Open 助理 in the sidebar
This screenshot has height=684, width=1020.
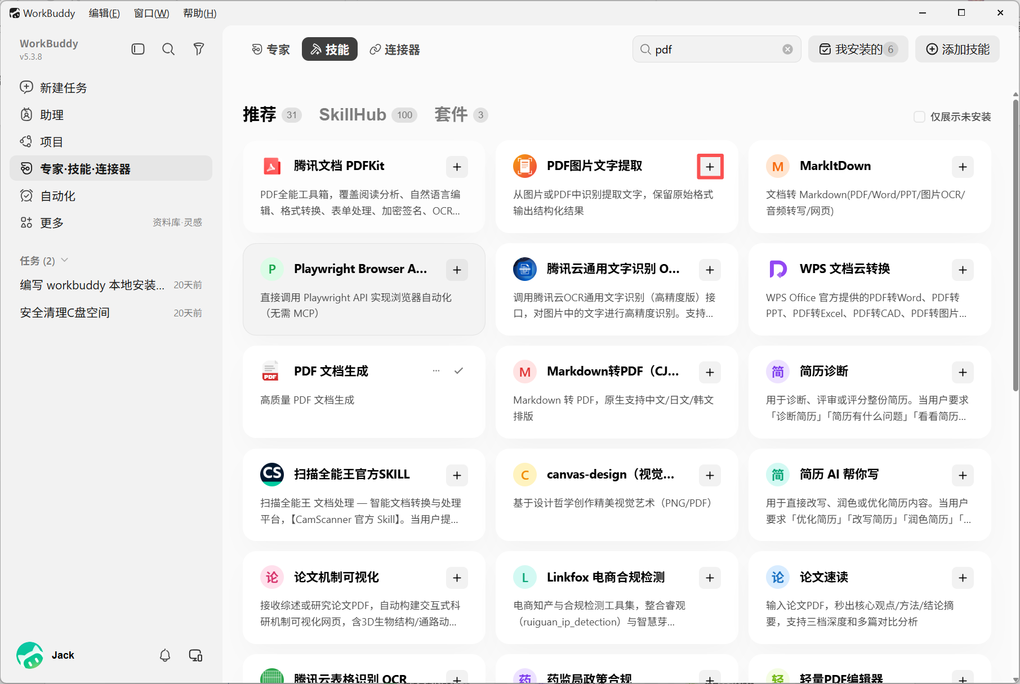(111, 115)
